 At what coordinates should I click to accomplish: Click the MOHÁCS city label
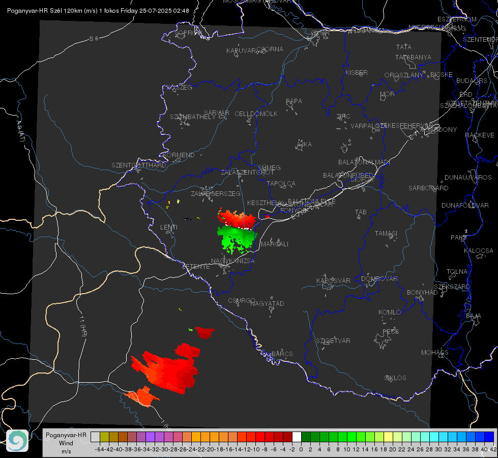435,353
